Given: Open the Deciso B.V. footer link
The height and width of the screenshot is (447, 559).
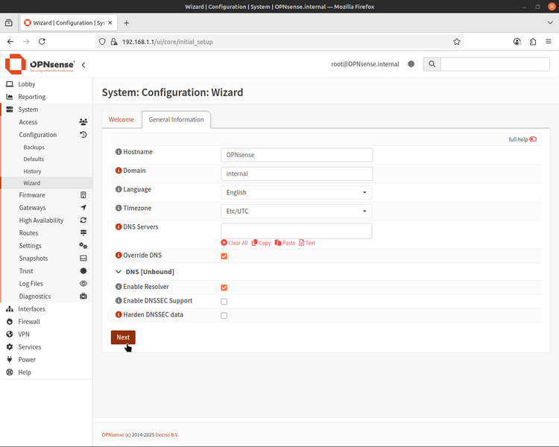Looking at the screenshot, I should (x=167, y=435).
